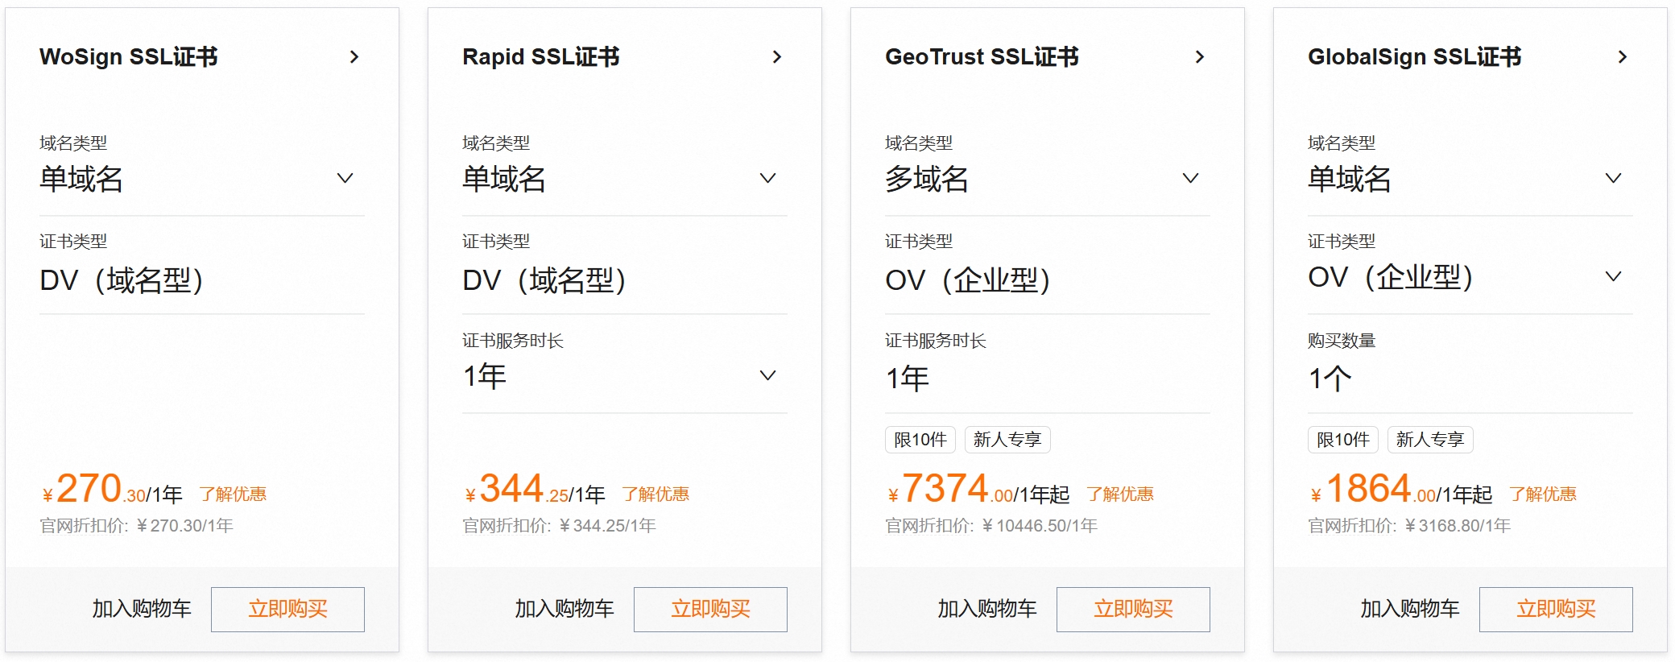Expand GeoTrust 多域名 domain type dropdown
This screenshot has height=662, width=1675.
point(1048,178)
